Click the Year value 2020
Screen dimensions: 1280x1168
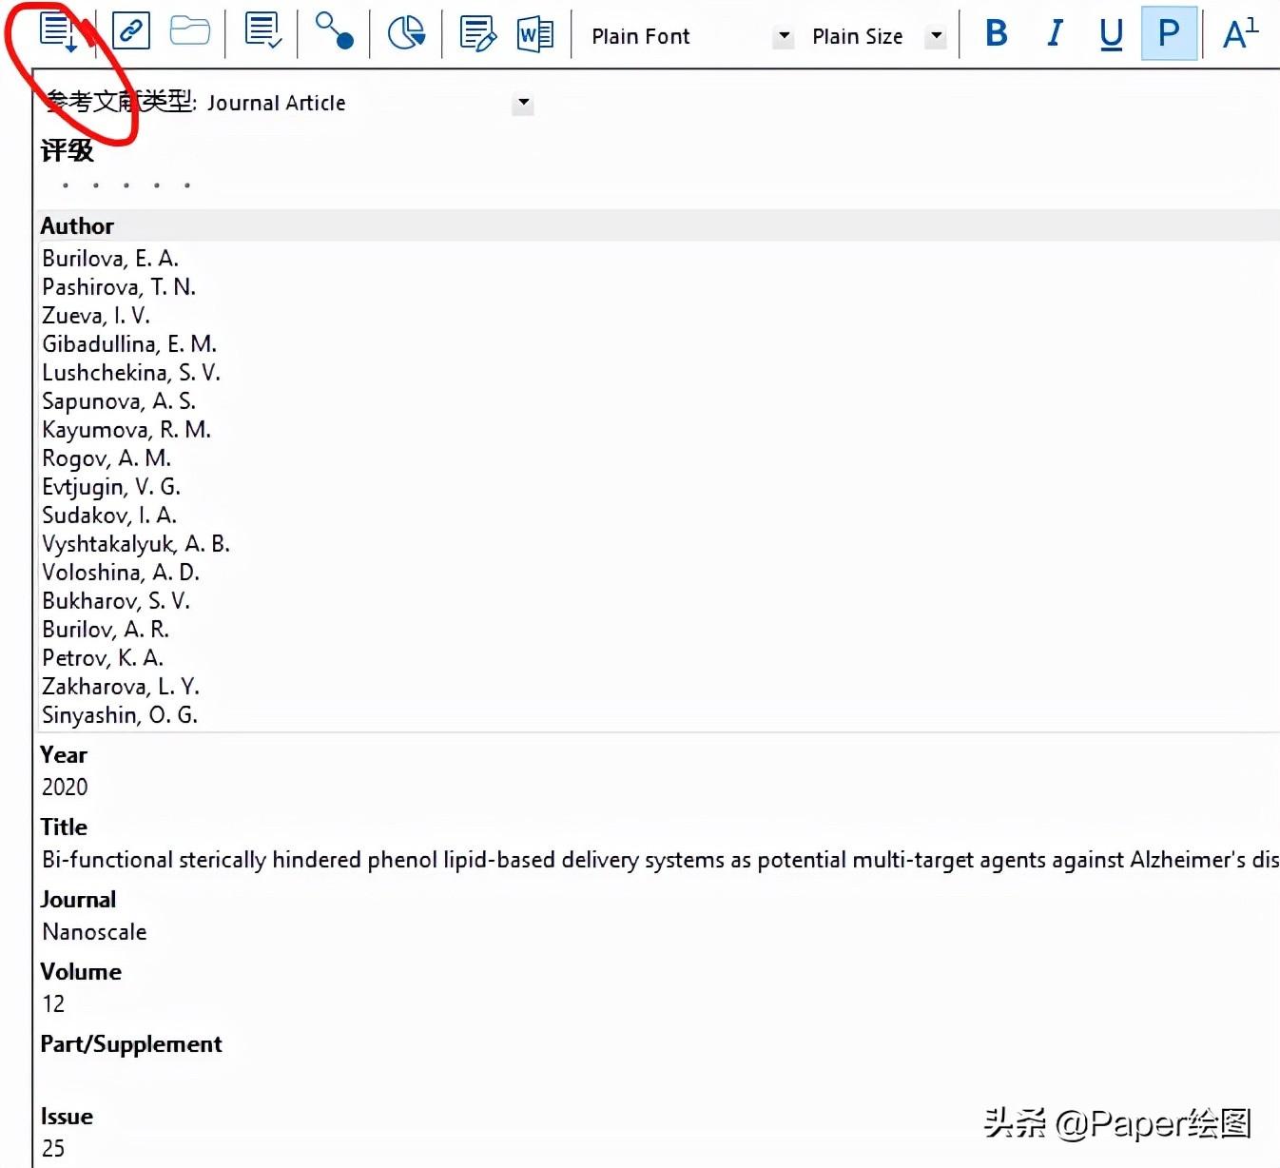coord(65,788)
